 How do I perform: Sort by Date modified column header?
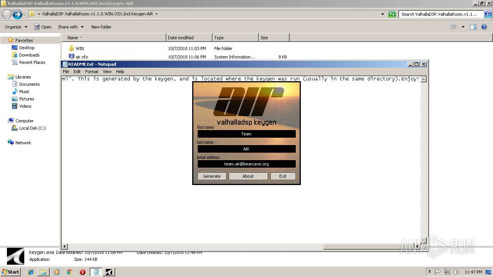[x=189, y=38]
